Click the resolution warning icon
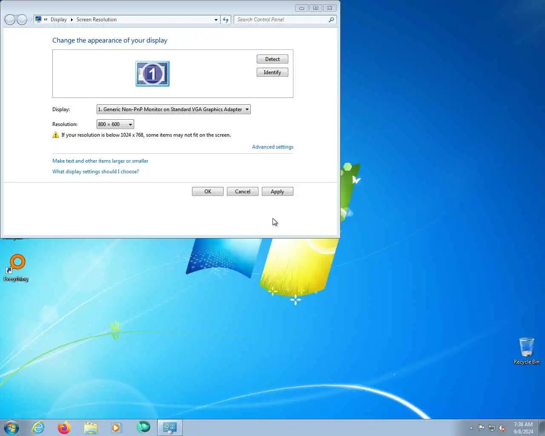 [x=56, y=135]
